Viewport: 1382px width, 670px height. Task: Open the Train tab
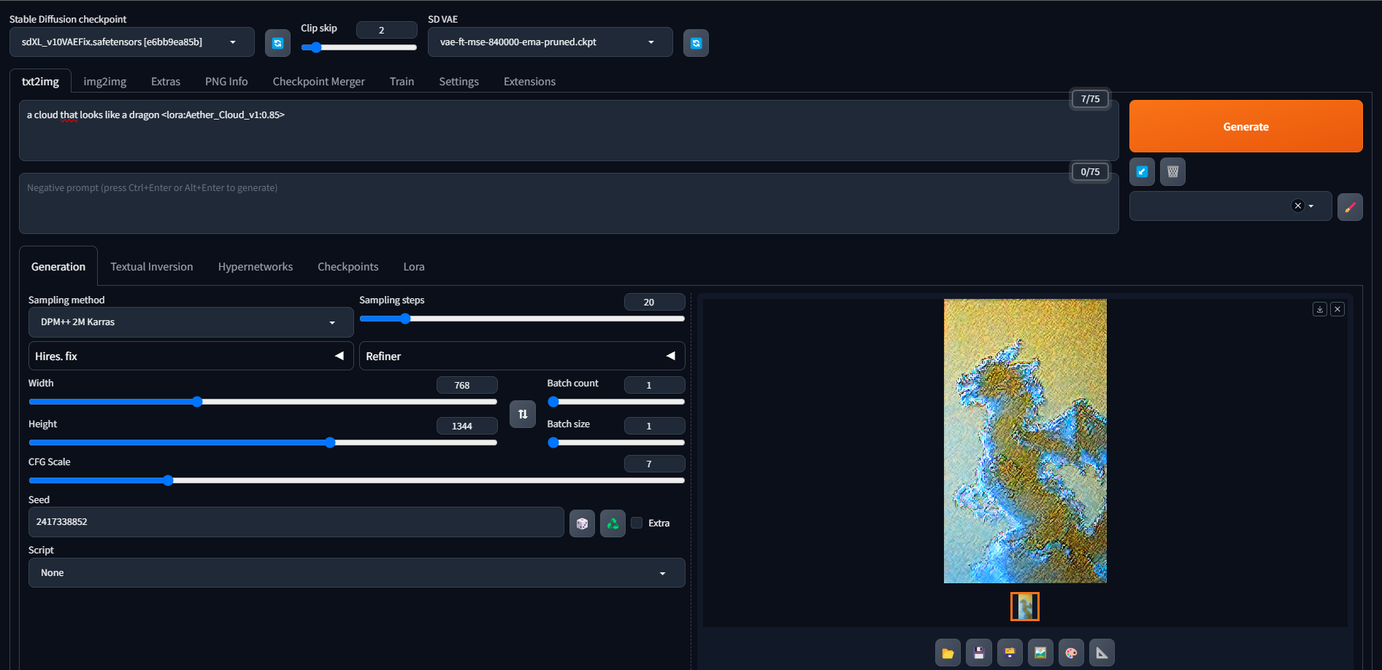(402, 82)
